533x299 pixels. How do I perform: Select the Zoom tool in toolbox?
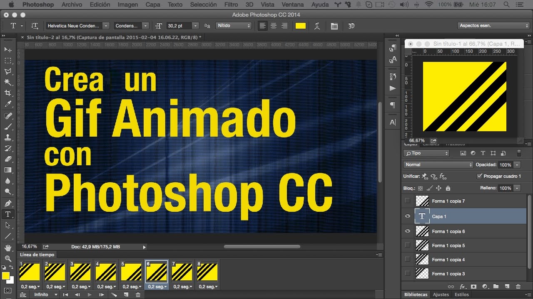click(8, 259)
